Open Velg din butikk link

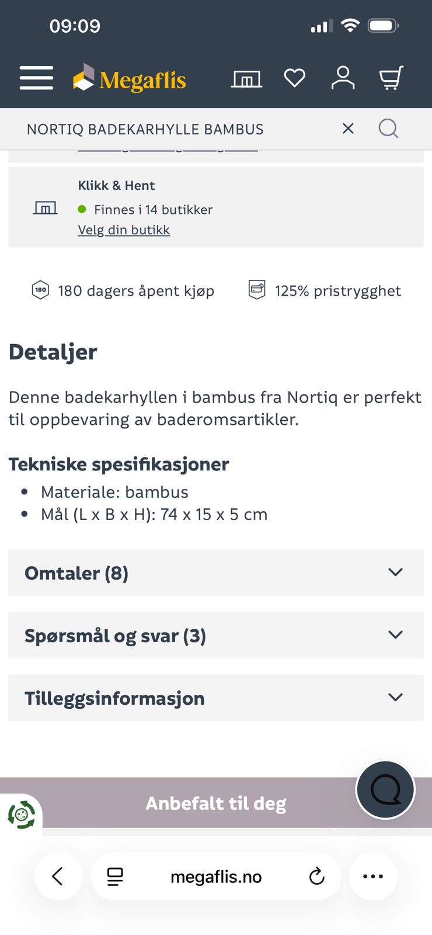tap(124, 230)
